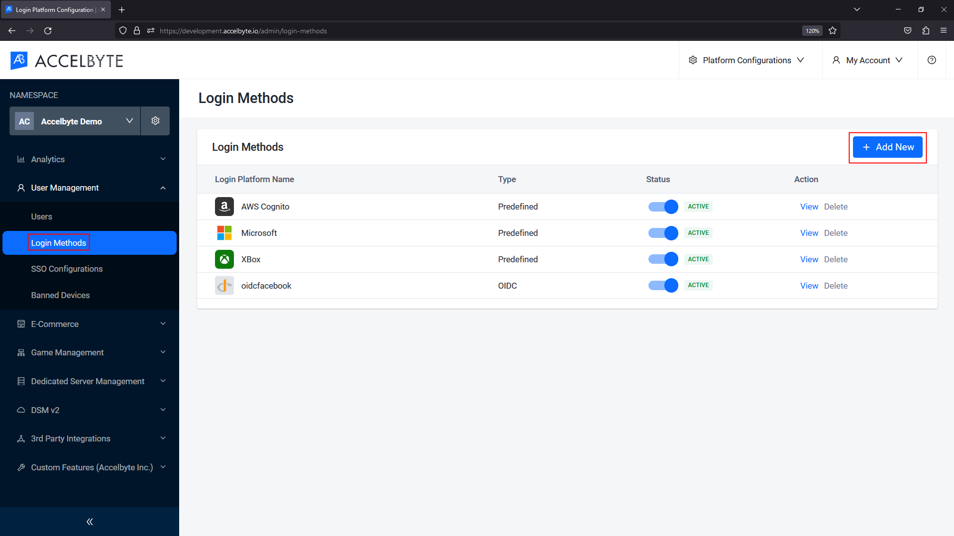The image size is (954, 536).
Task: Go back in browser history
Action: [x=12, y=31]
